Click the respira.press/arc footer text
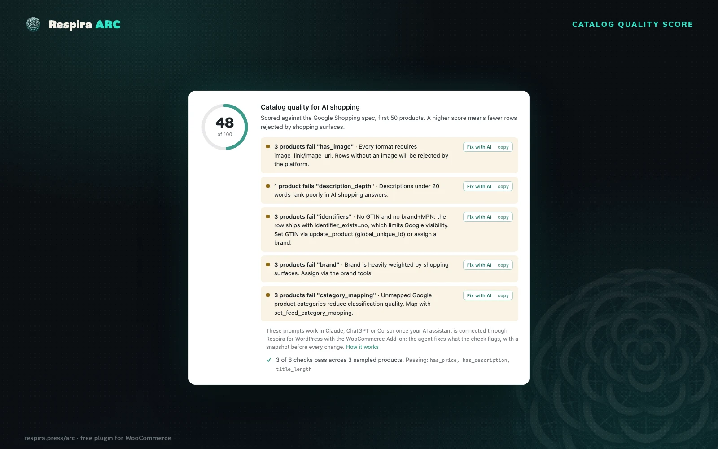The height and width of the screenshot is (449, 718). pyautogui.click(x=97, y=438)
